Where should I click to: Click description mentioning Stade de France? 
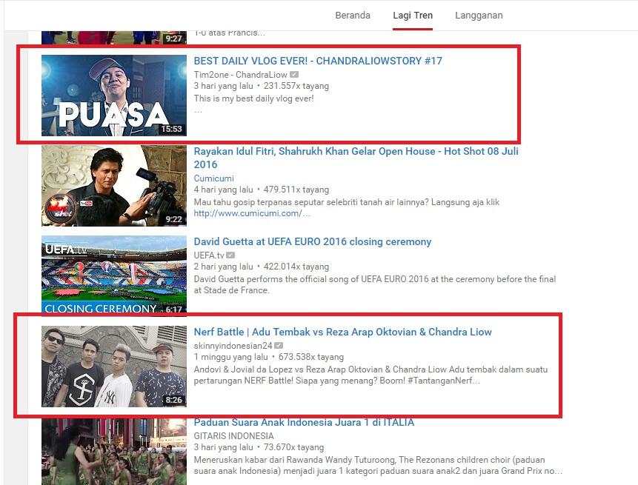point(375,284)
